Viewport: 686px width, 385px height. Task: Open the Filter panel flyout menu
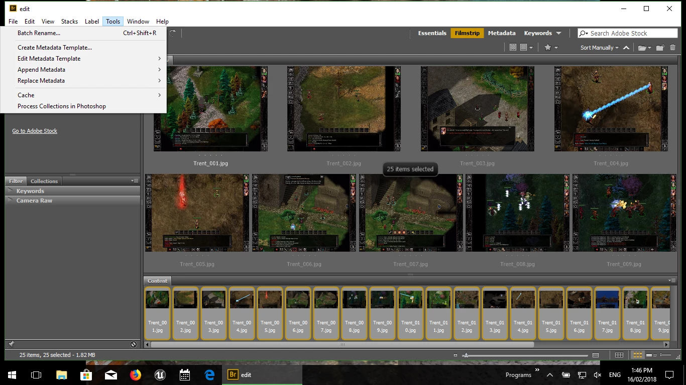coord(135,180)
